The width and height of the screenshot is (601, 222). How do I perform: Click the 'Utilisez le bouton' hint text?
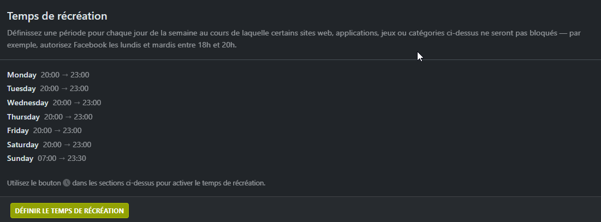point(34,183)
